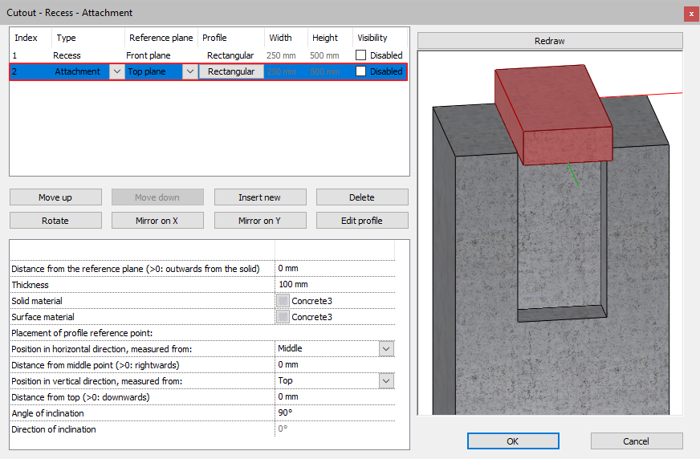
Task: Click Mirror on Y button
Action: pyautogui.click(x=259, y=221)
